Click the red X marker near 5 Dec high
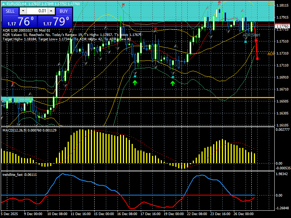 pyautogui.click(x=13, y=84)
